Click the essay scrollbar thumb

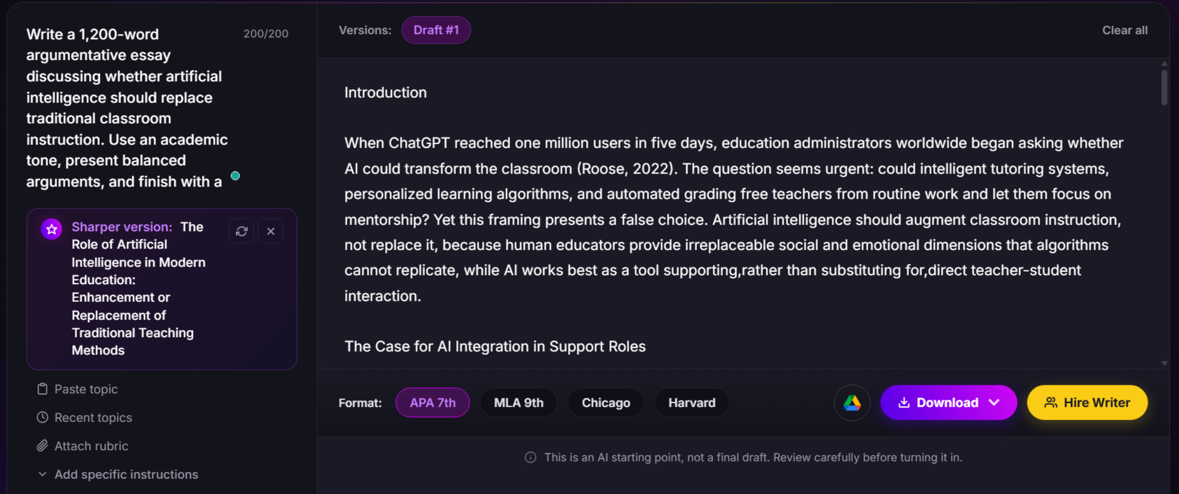click(x=1164, y=87)
